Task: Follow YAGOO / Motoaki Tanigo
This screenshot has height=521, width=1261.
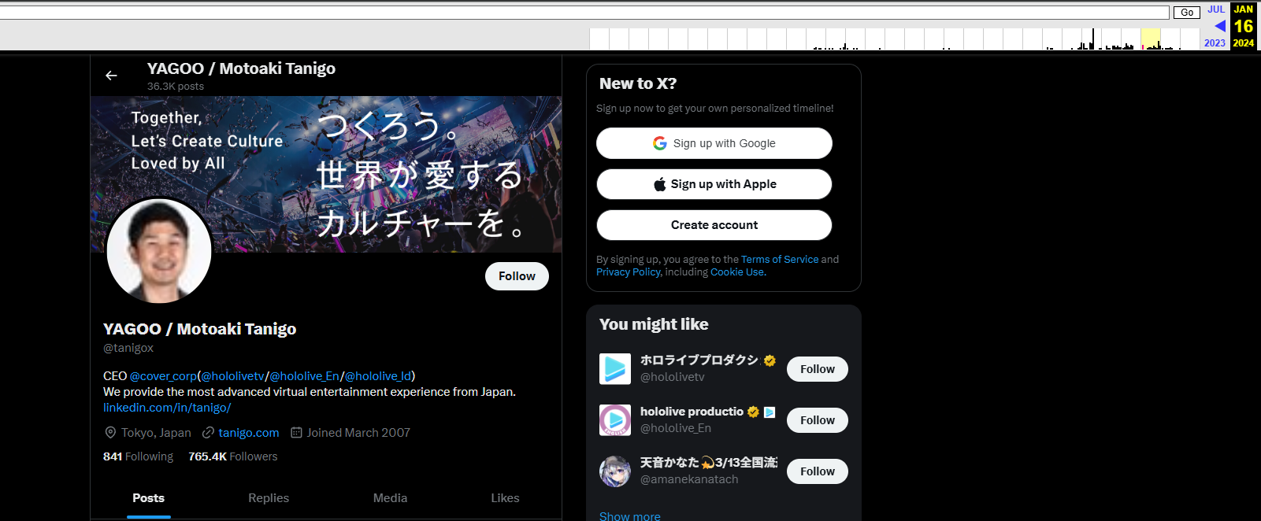Action: pyautogui.click(x=517, y=276)
